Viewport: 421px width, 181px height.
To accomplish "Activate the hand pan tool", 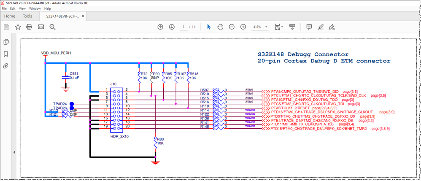I will 221,27.
